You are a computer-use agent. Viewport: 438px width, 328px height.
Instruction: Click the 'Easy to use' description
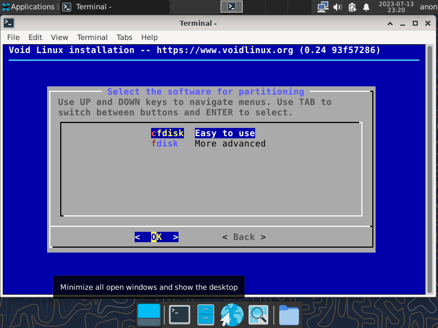click(225, 133)
